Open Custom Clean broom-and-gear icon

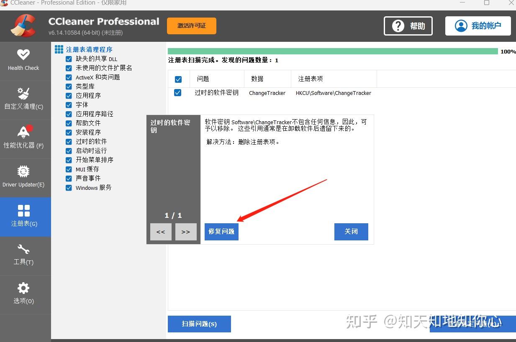tap(23, 93)
